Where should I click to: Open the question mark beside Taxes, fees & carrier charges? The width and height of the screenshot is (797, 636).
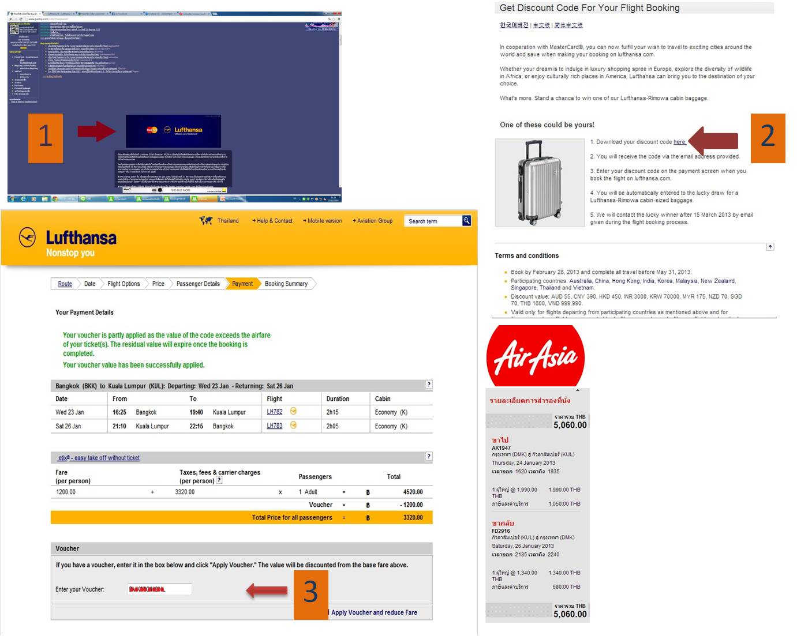coord(219,480)
